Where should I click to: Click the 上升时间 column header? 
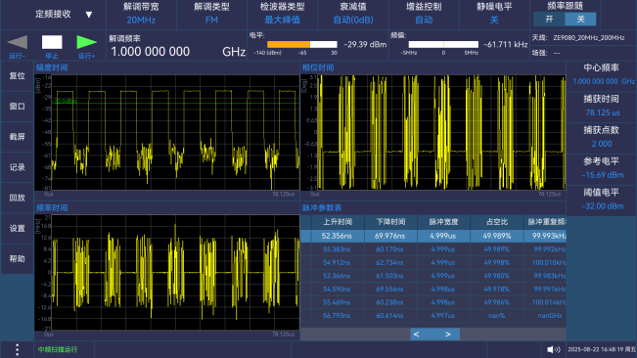pos(338,222)
